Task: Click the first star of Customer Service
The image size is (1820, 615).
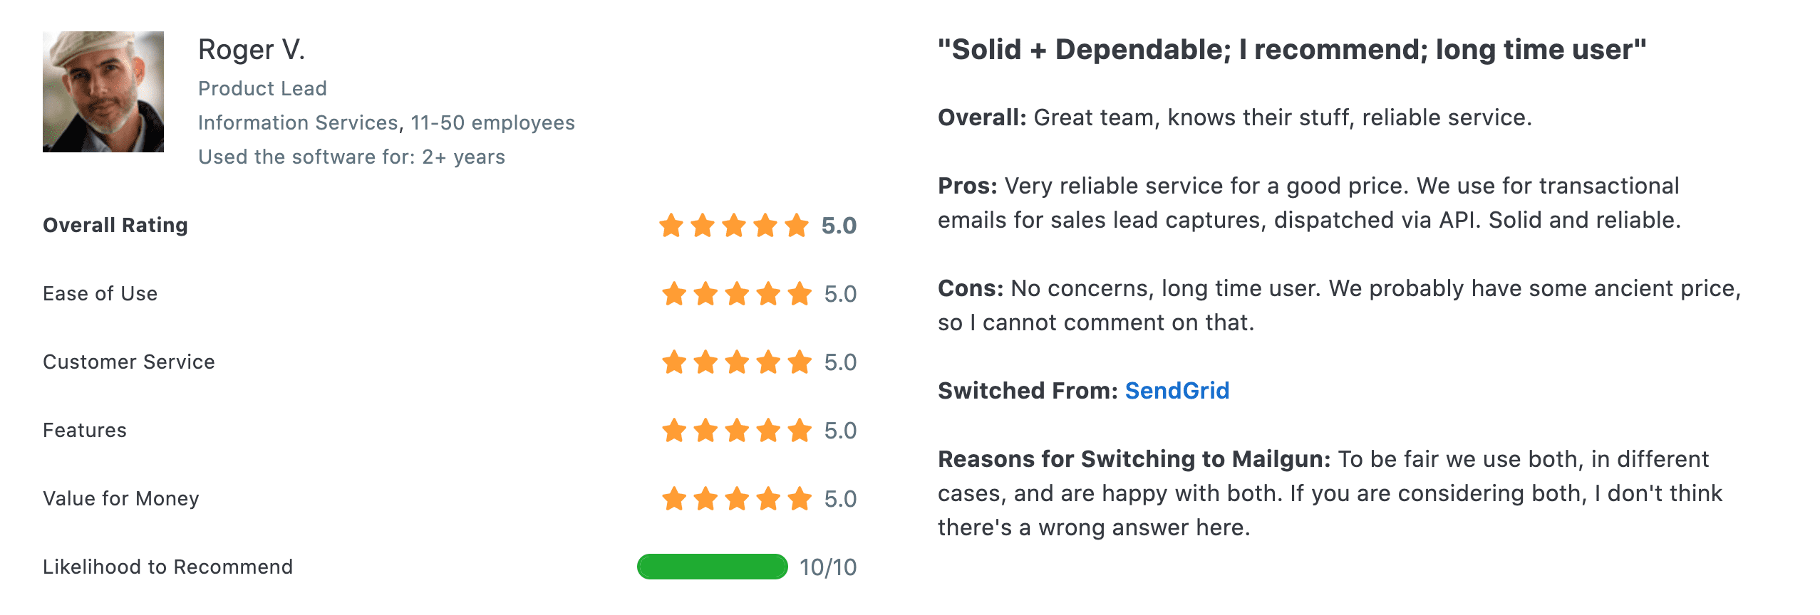Action: point(674,362)
